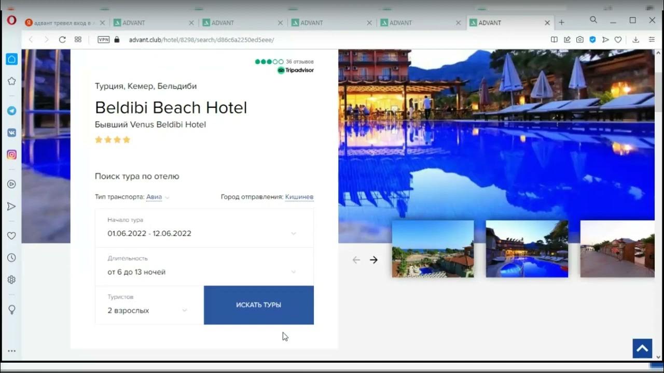This screenshot has width=664, height=373.
Task: Click the ИСКАТЬ ТУРЫ button
Action: coord(259,305)
